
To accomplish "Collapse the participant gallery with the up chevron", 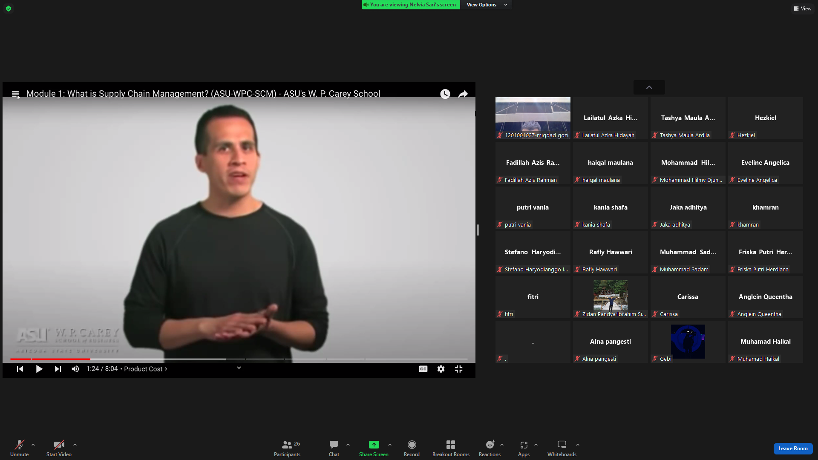I will (x=649, y=87).
